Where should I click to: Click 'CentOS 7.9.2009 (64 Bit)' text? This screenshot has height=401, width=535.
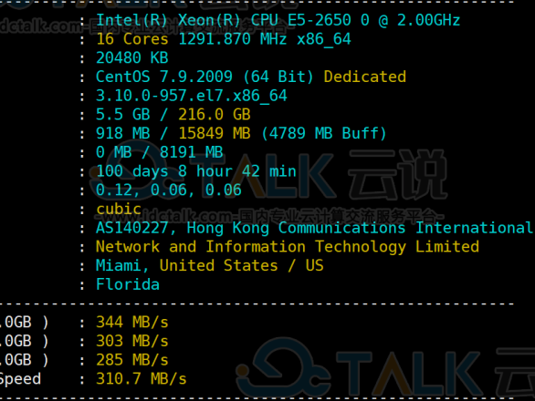pos(205,77)
